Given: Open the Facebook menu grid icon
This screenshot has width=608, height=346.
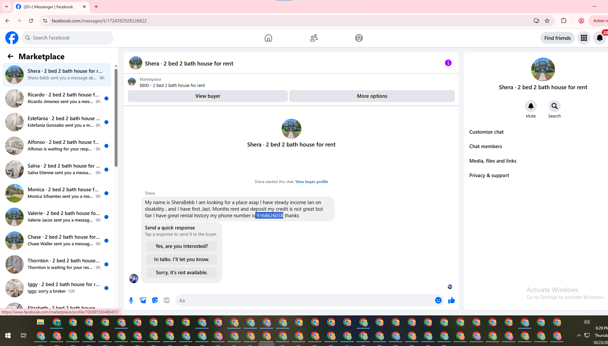Looking at the screenshot, I should tap(584, 38).
